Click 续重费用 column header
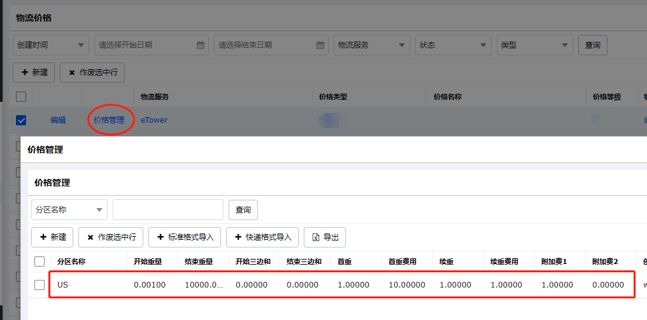The height and width of the screenshot is (320, 647). pyautogui.click(x=504, y=261)
